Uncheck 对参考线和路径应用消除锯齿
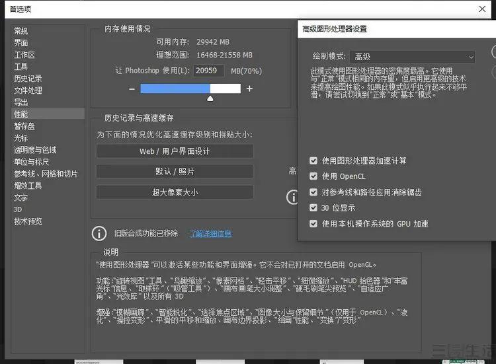Image resolution: width=496 pixels, height=364 pixels. click(x=313, y=192)
